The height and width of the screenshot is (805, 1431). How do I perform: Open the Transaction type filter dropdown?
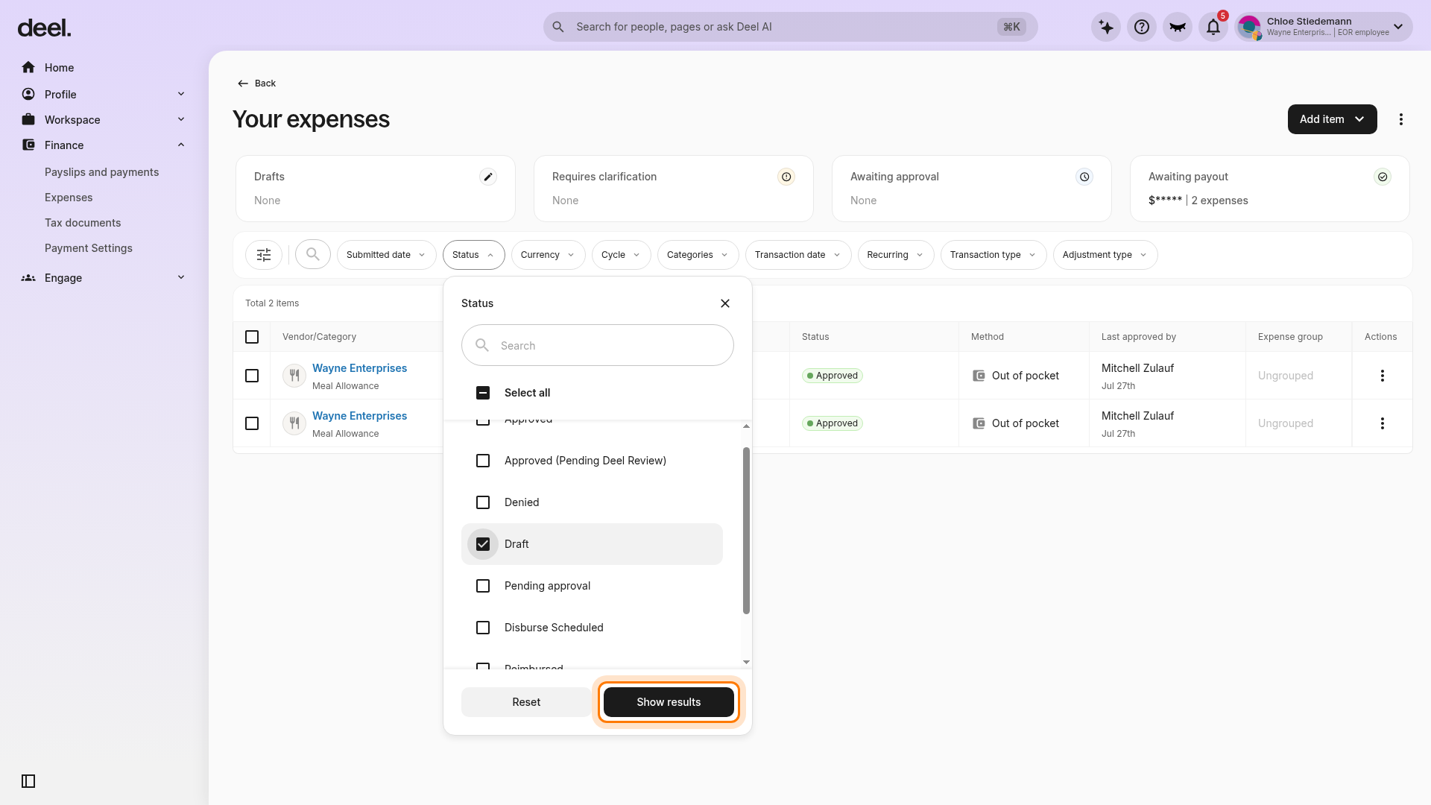[993, 255]
